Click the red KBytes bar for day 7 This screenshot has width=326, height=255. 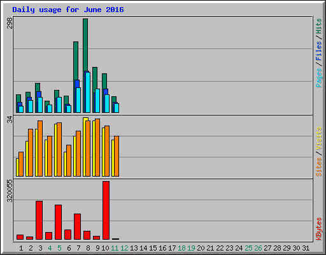(x=77, y=227)
